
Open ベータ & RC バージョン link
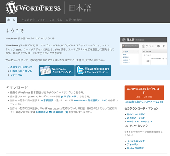(139, 122)
